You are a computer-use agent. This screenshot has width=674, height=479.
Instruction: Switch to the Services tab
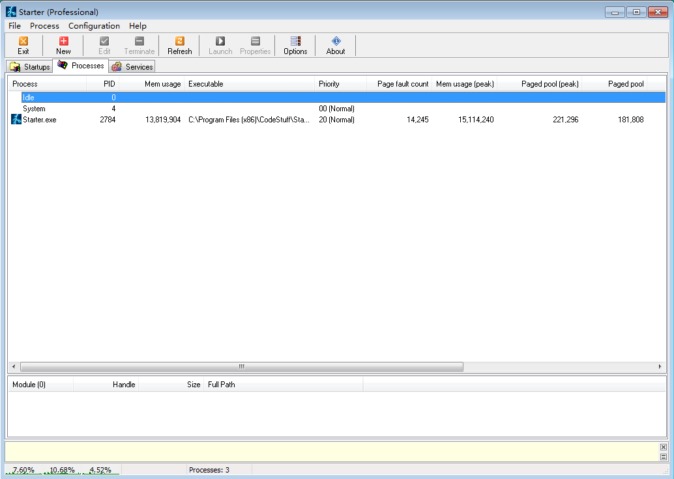[132, 67]
